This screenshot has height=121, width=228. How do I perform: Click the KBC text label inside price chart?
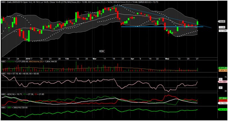click(102, 51)
